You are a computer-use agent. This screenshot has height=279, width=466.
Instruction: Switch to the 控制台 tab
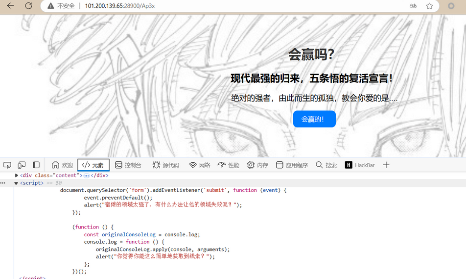128,165
